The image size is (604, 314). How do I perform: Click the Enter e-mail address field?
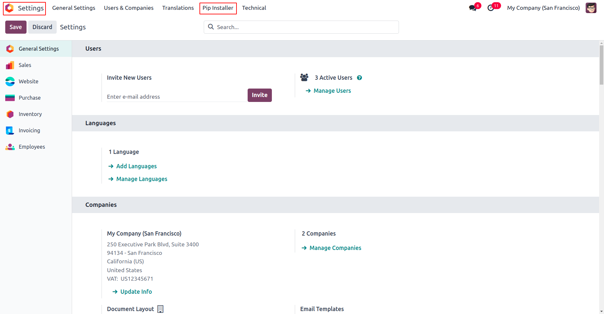pos(177,97)
